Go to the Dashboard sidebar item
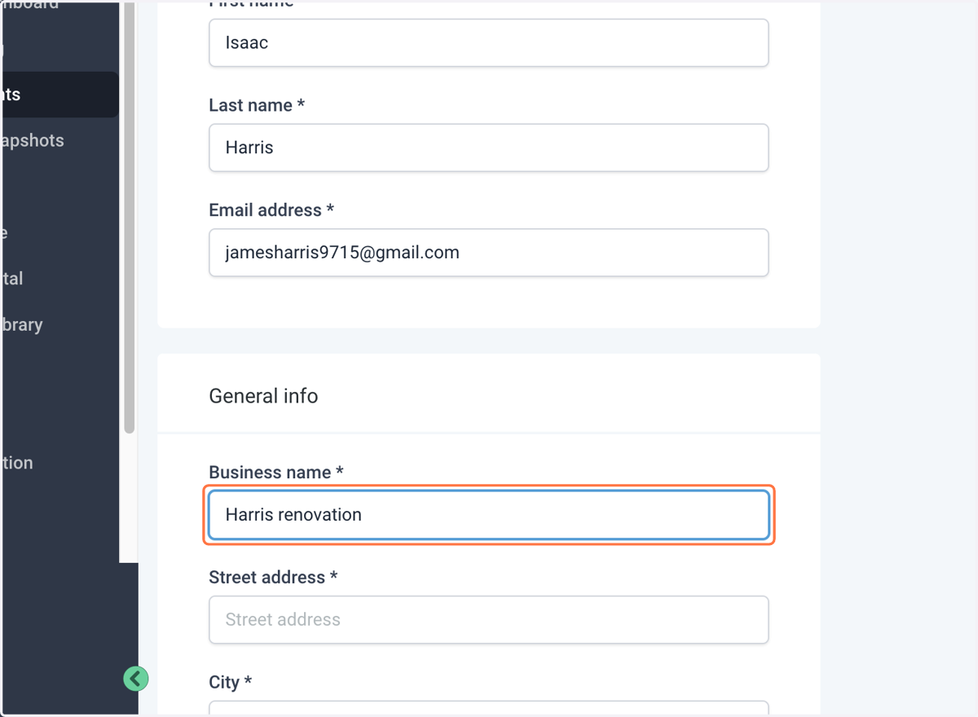 coord(30,4)
